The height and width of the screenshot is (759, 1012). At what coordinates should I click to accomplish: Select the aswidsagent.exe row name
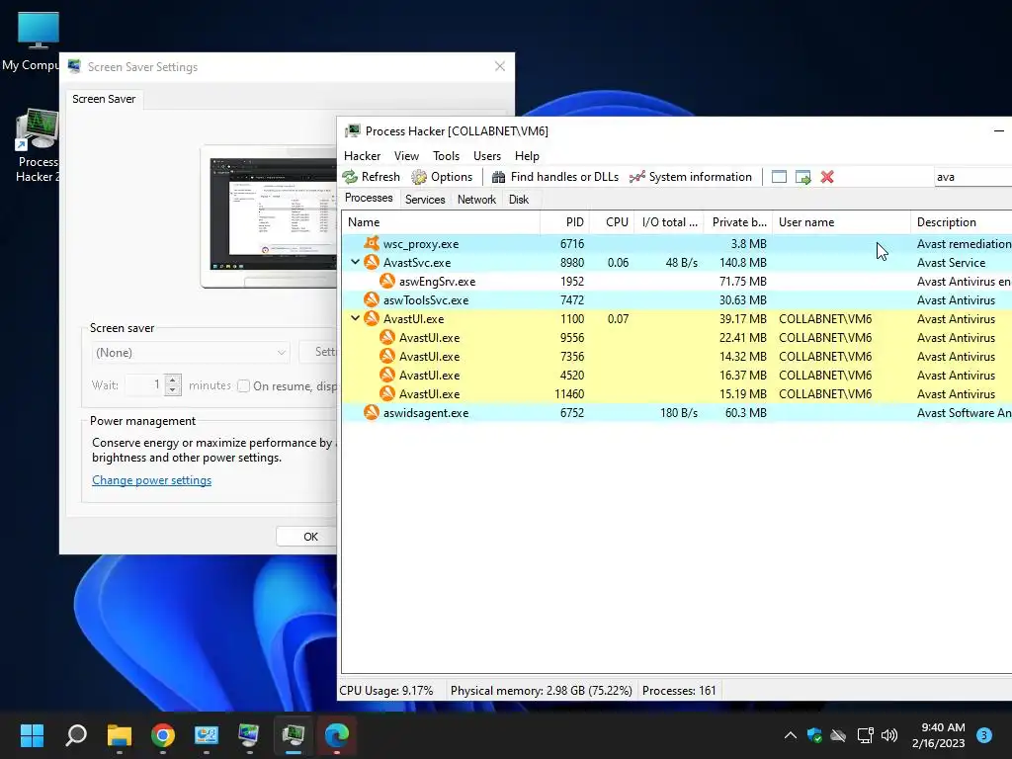(426, 413)
